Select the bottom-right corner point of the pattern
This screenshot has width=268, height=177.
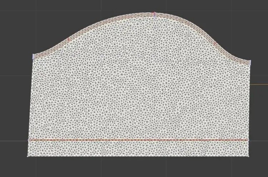249,156
